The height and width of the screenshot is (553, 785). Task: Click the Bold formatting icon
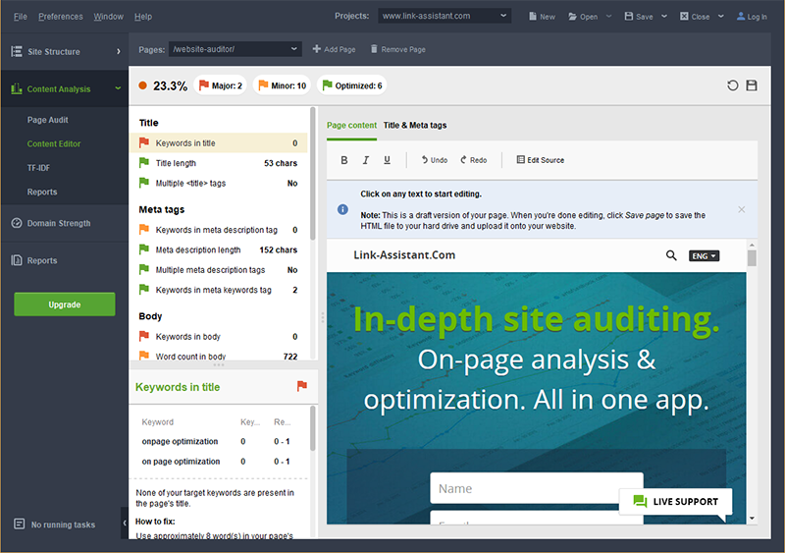344,160
